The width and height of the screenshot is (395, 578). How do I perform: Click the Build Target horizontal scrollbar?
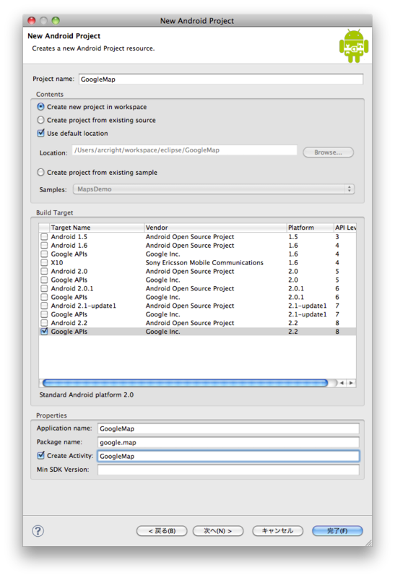coord(185,383)
